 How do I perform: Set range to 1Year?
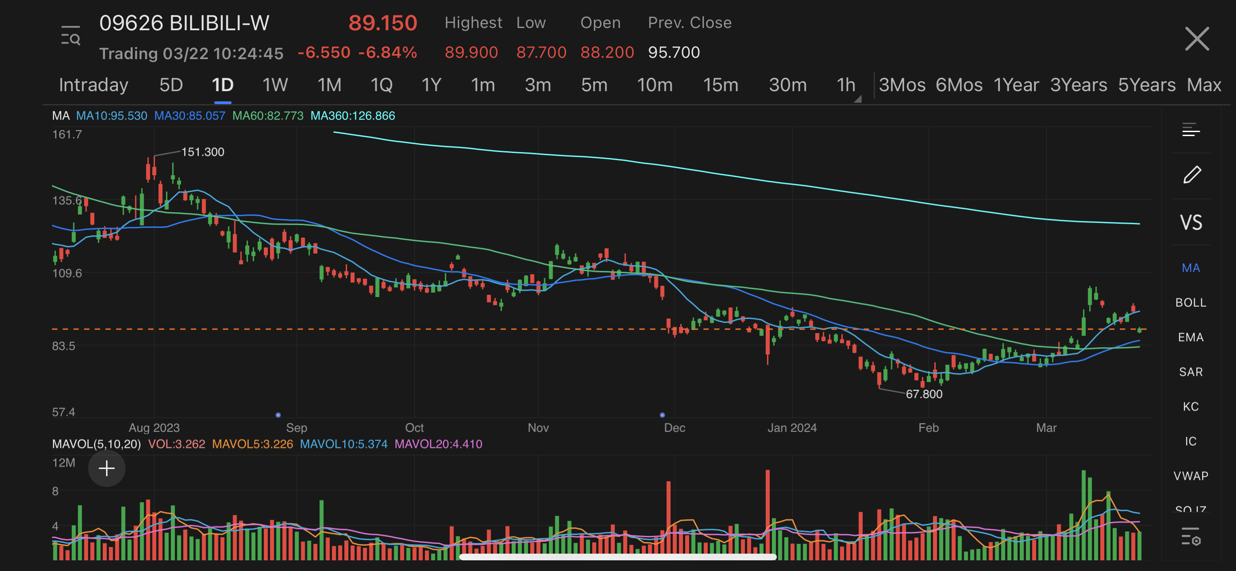[x=1016, y=85]
